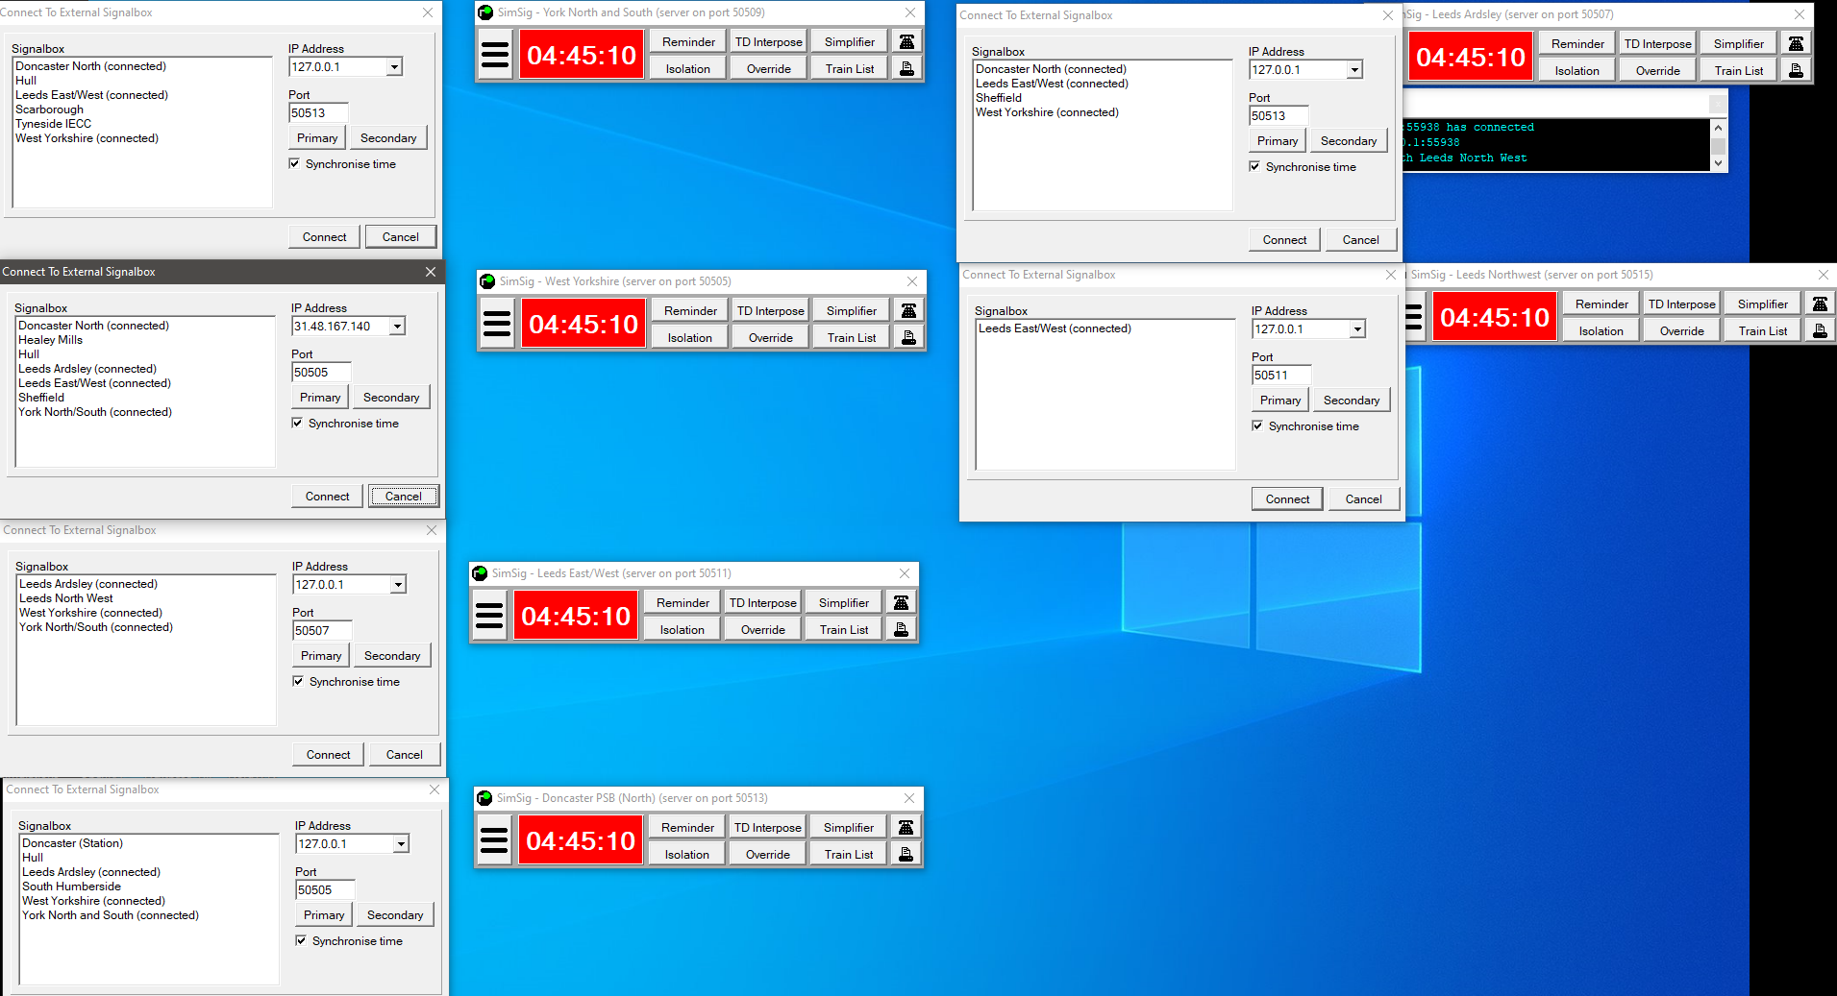Select Leeds East/West (connected) in port 50511 dialog
The height and width of the screenshot is (996, 1837).
click(1055, 328)
